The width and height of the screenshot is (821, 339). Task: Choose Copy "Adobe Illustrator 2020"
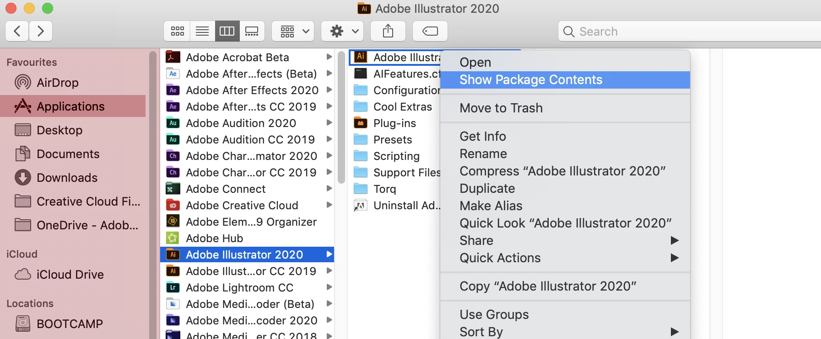[x=565, y=286]
